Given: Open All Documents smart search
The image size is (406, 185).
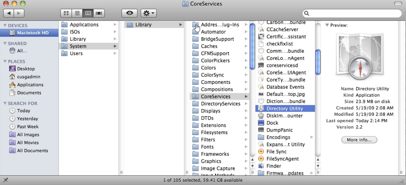Looking at the screenshot, I should click(29, 151).
